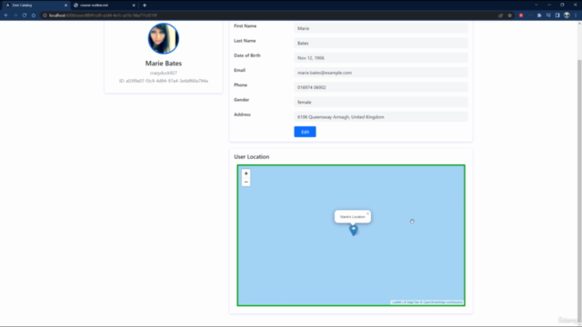Open a new browser tab
This screenshot has height=327, width=582.
tap(145, 5)
